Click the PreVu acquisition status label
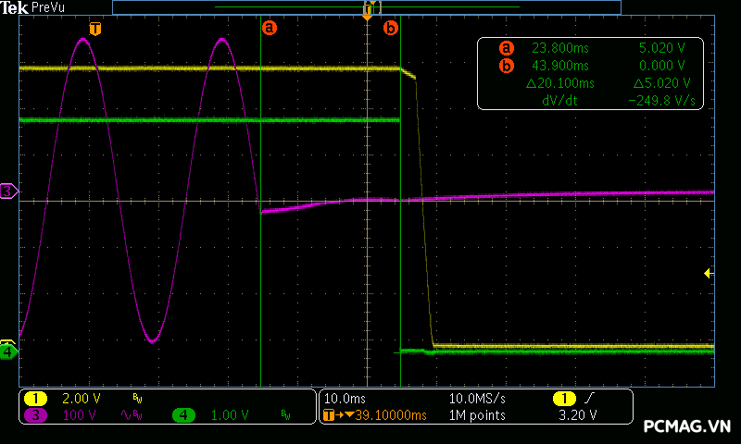 click(46, 7)
